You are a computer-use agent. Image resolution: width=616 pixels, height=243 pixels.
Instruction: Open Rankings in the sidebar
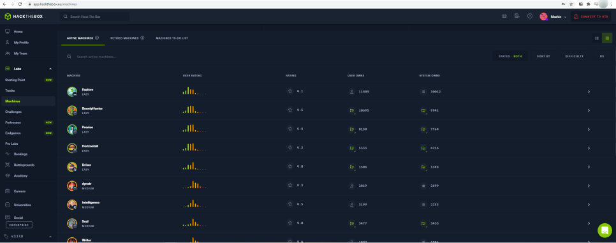point(20,154)
